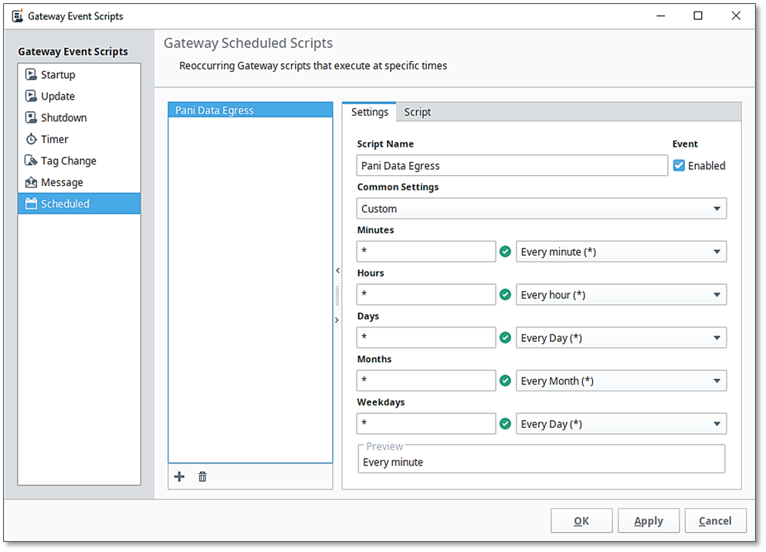This screenshot has height=552, width=766.
Task: Open the Message handlers icon
Action: coord(31,183)
